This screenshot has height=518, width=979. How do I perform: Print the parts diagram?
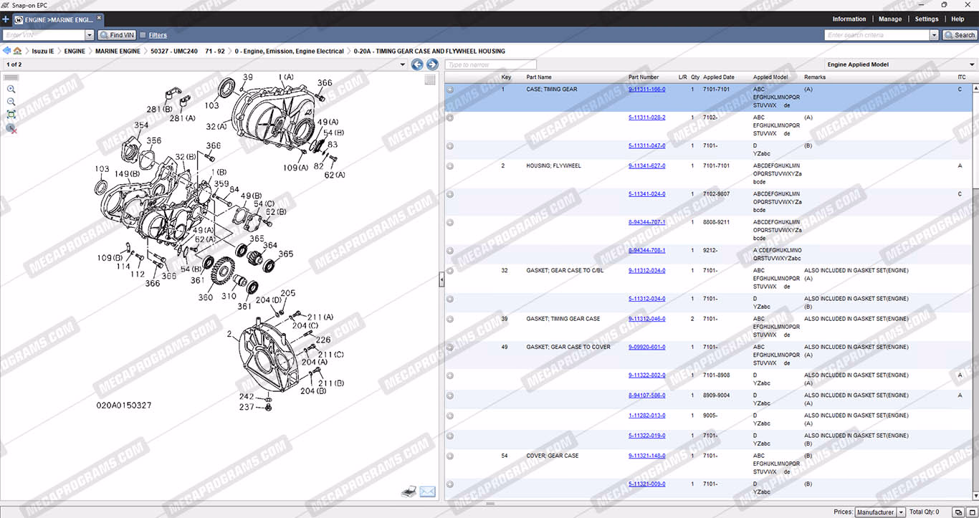408,491
